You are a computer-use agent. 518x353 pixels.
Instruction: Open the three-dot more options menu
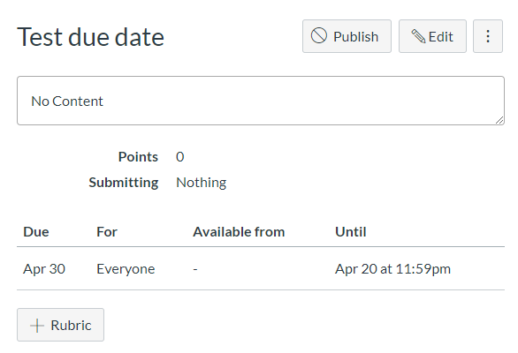[x=488, y=36]
